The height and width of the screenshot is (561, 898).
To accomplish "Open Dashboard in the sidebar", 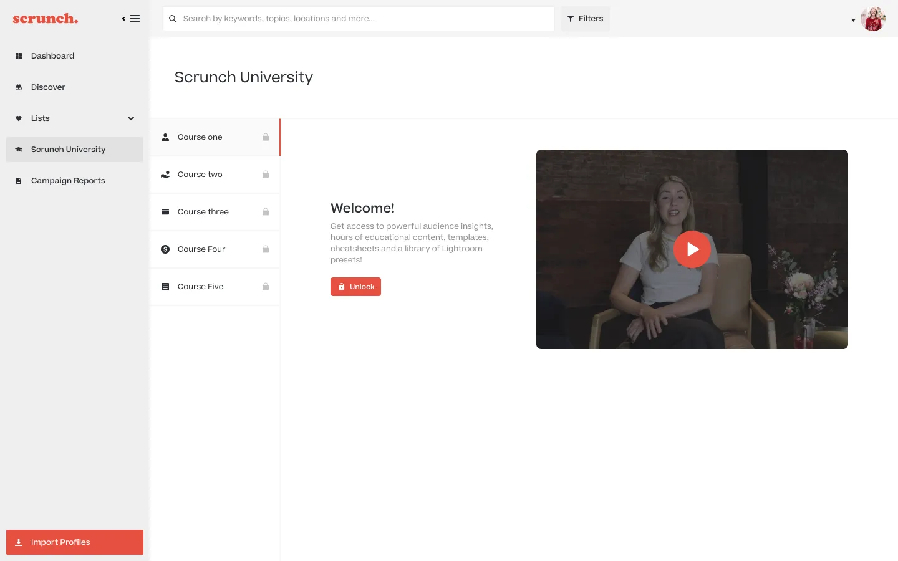I will (x=75, y=56).
